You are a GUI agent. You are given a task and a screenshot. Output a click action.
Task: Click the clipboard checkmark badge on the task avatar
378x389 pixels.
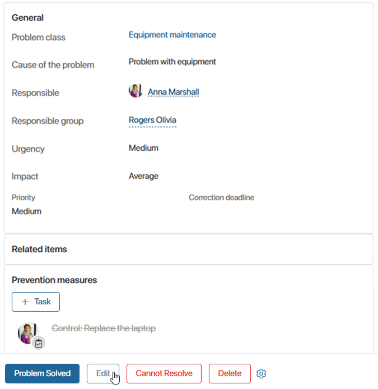pyautogui.click(x=39, y=344)
